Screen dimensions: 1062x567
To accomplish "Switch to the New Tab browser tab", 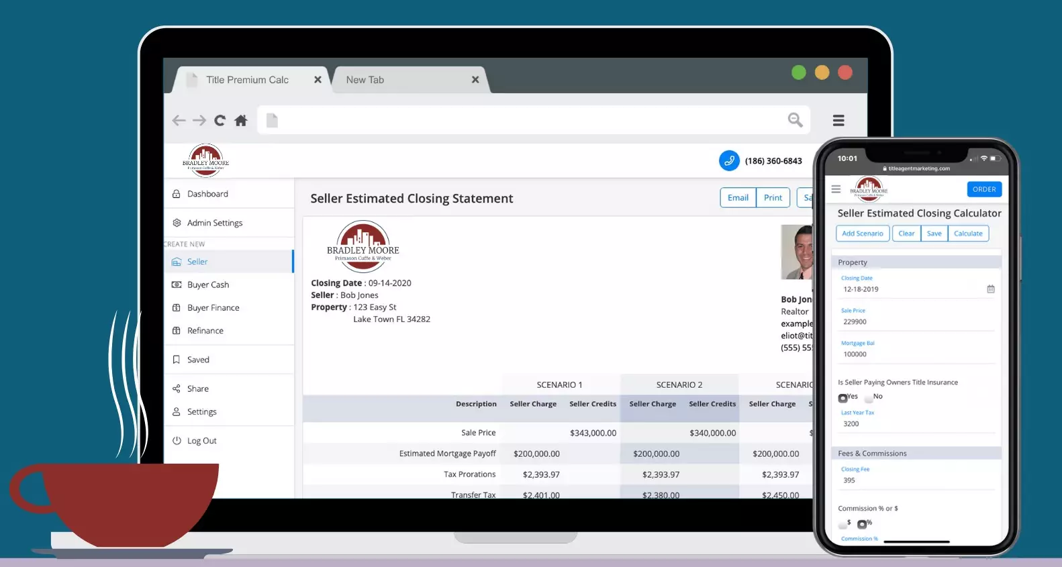I will tap(365, 80).
